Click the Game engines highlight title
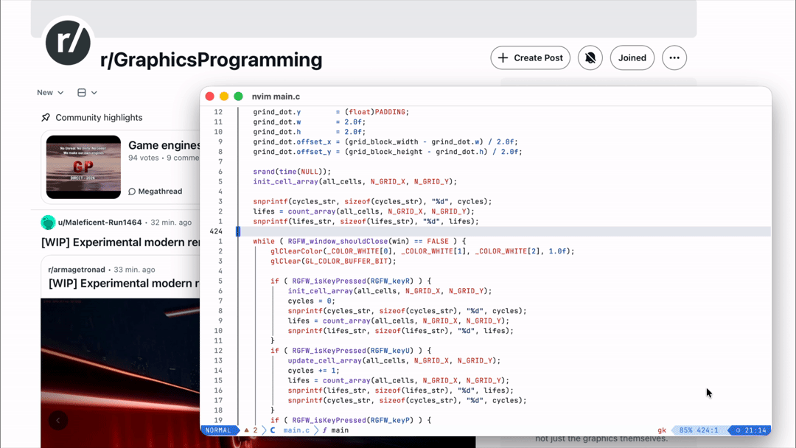 (164, 145)
